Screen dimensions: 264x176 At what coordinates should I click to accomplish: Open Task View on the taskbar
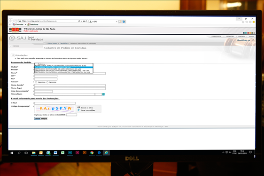tap(26, 153)
